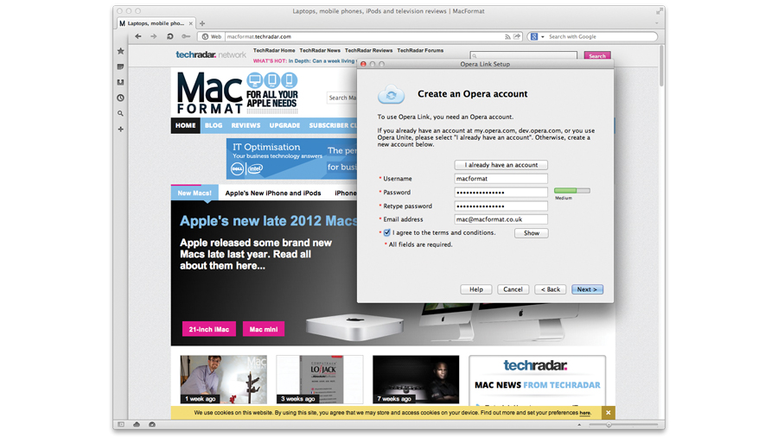Click the Password input field
Viewport: 778px width, 437px height.
501,193
